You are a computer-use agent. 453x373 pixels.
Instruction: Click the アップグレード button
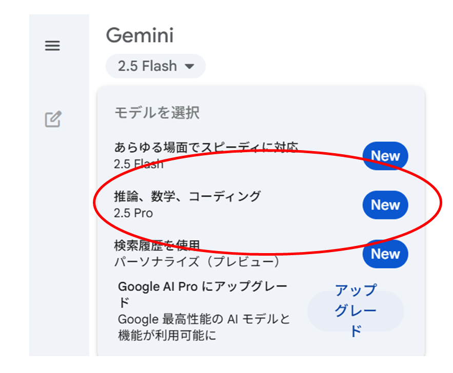pyautogui.click(x=356, y=310)
